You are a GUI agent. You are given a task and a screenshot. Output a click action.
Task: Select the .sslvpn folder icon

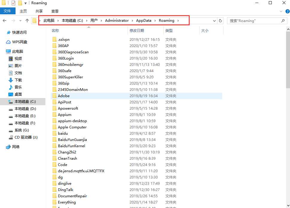pos(54,40)
